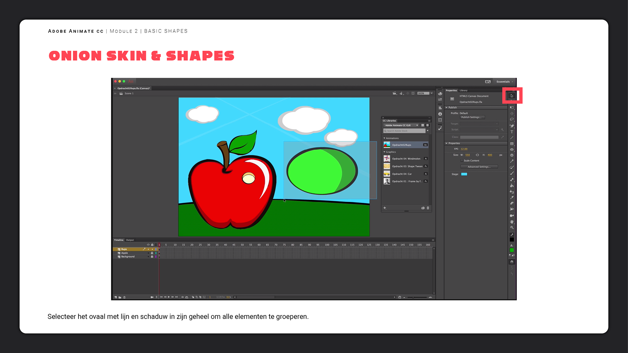The width and height of the screenshot is (628, 353).
Task: Enable the Scale Content checkbox
Action: tap(462, 160)
